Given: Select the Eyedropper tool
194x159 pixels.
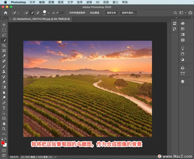Looking at the screenshot, I should click(x=4, y=56).
